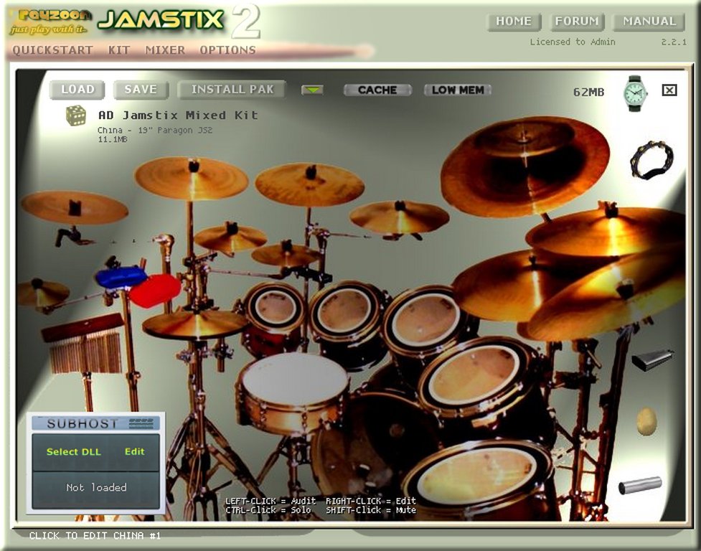The height and width of the screenshot is (551, 701).
Task: Audition the red jam block
Action: point(154,290)
